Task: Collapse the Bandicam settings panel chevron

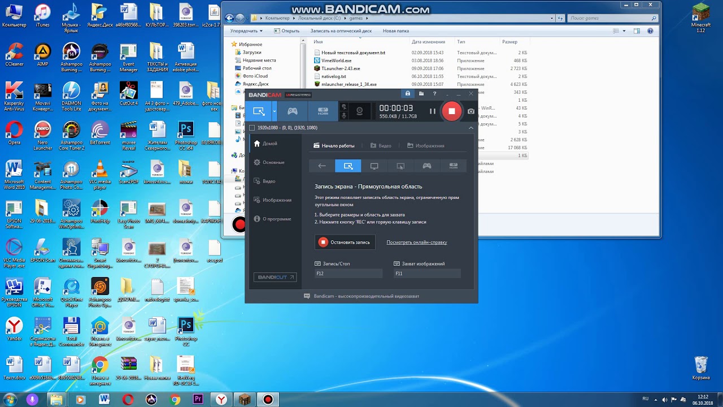Action: (471, 128)
